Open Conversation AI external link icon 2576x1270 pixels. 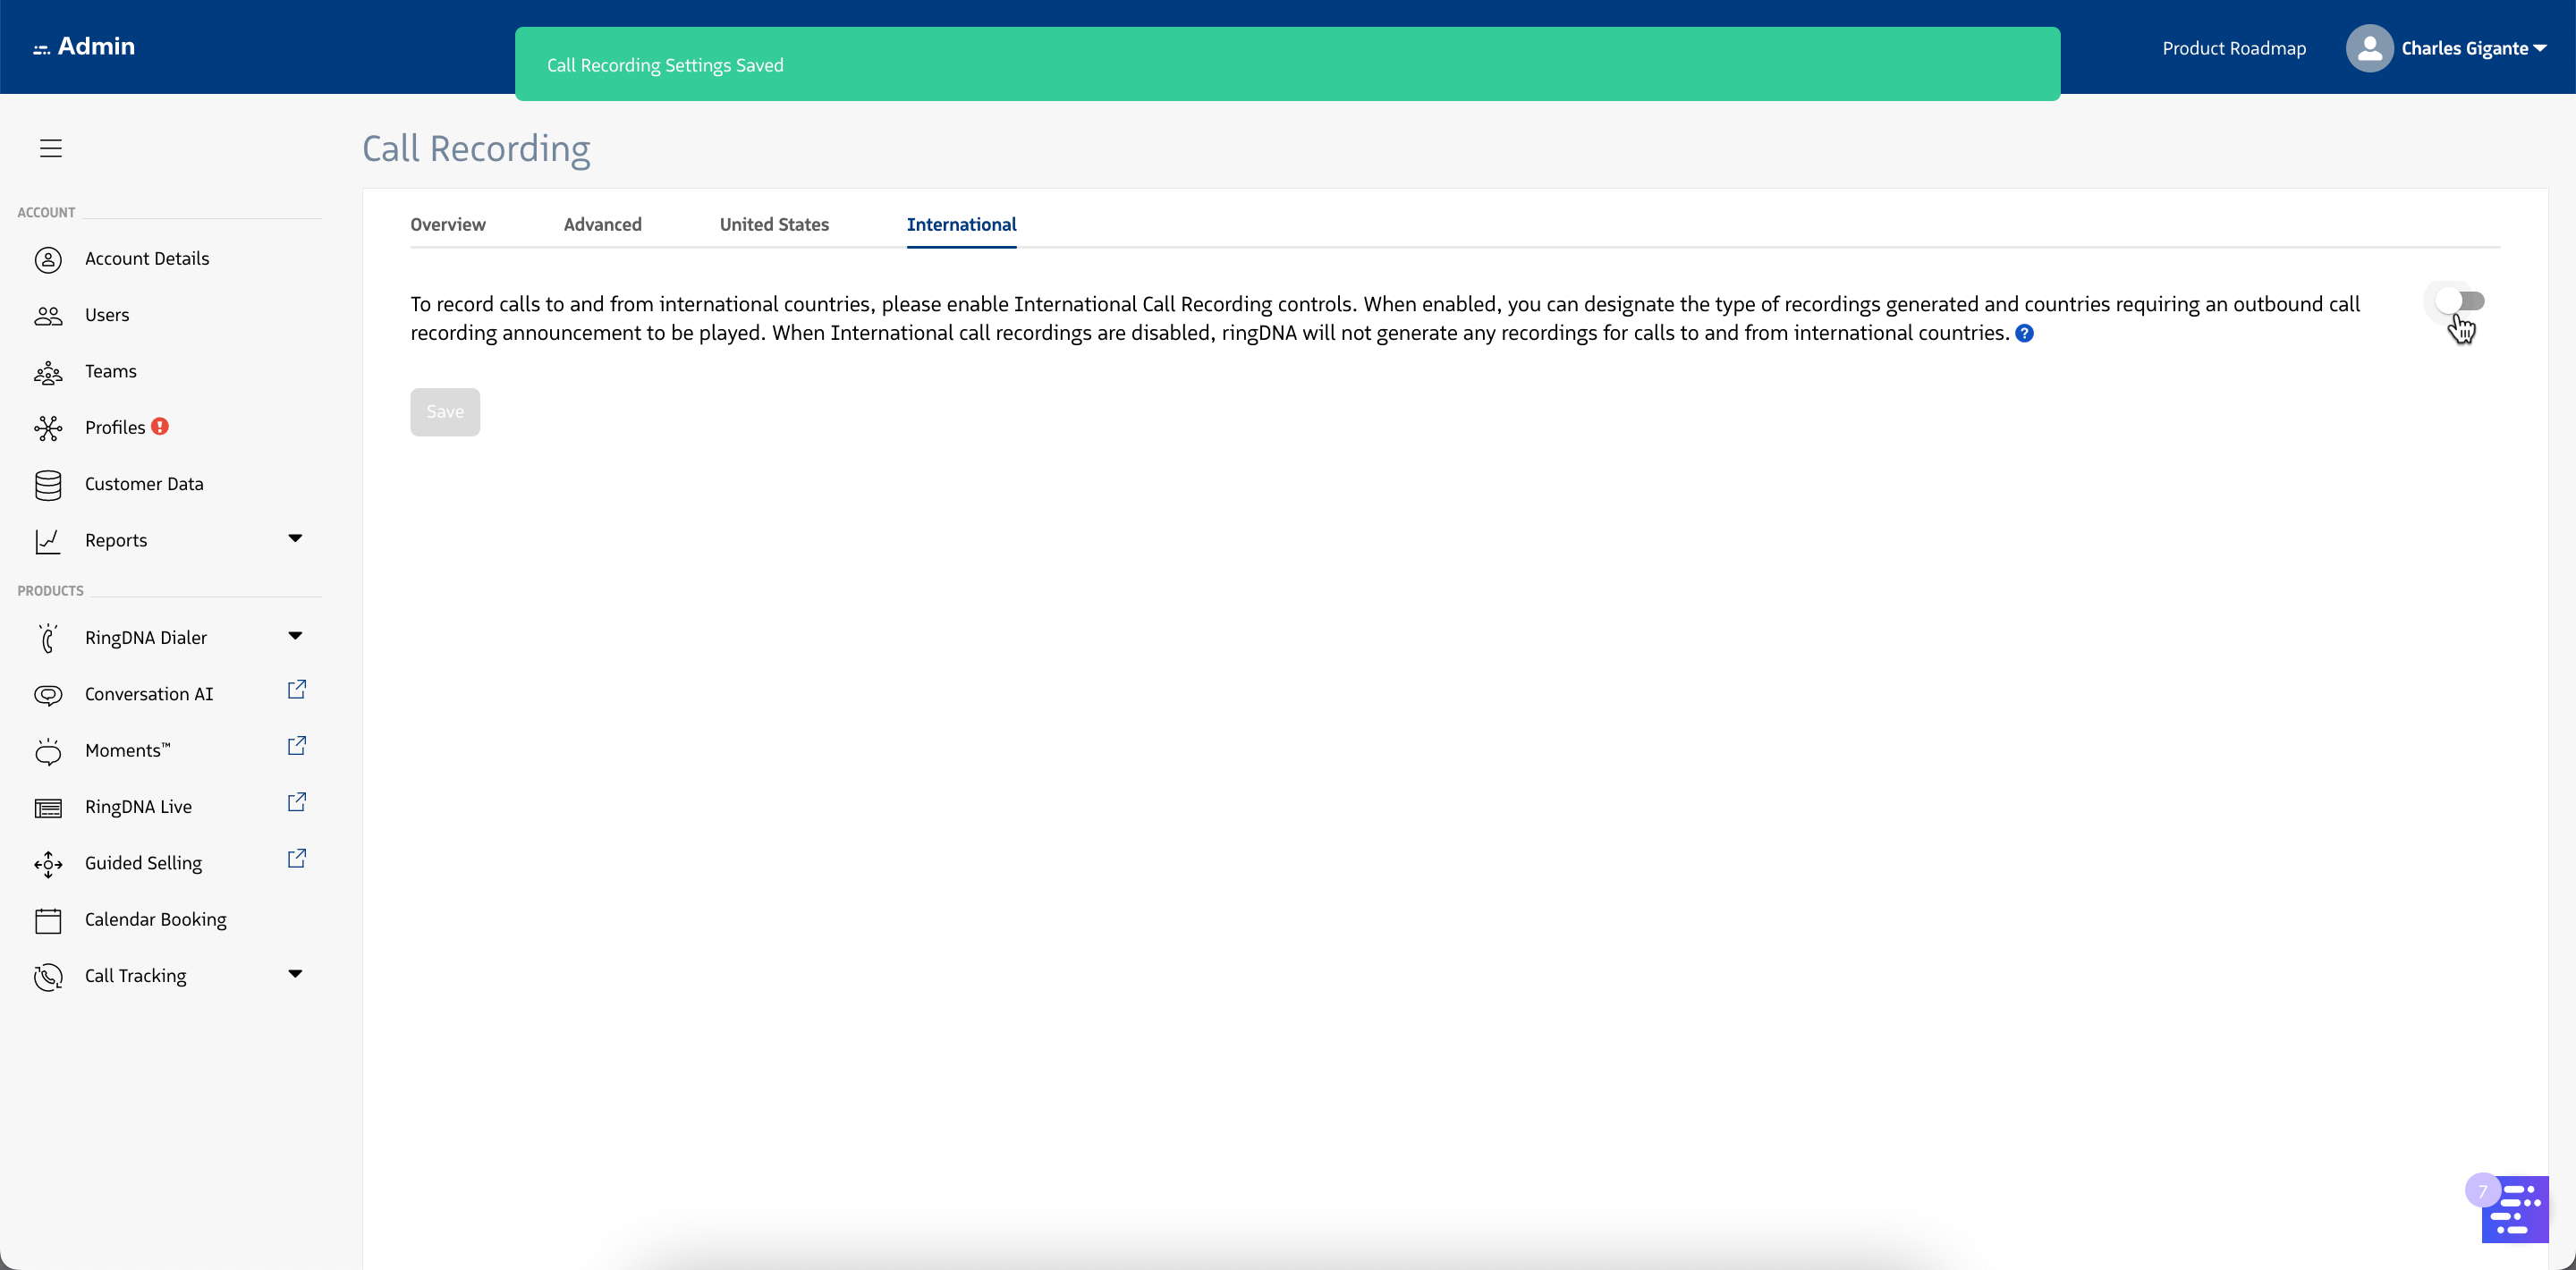click(x=297, y=690)
